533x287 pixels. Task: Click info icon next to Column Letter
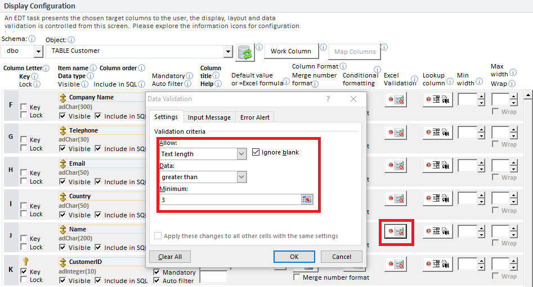[x=46, y=68]
